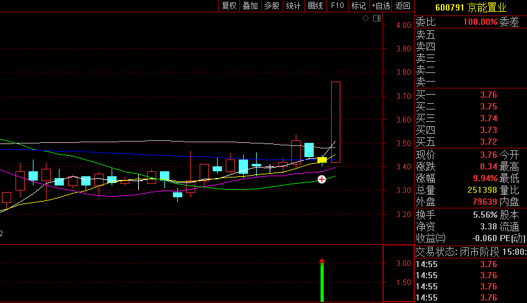527x303 pixels.
Task: Click the first 14:55 trade tick row
Action: (x=471, y=265)
